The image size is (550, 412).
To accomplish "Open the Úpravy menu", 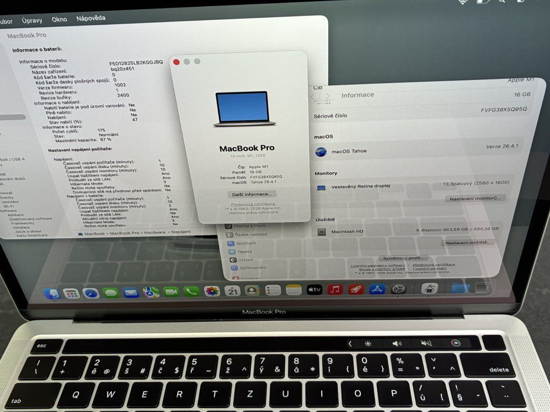I will point(32,20).
